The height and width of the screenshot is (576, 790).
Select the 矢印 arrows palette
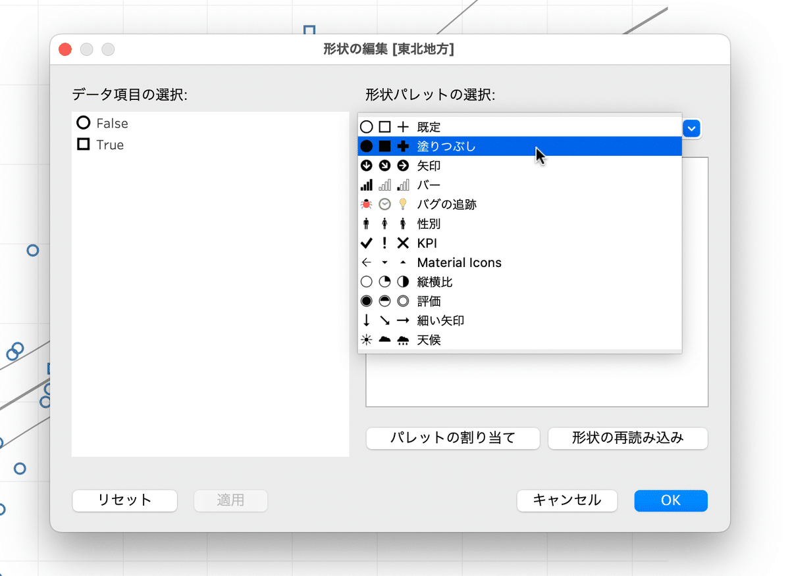(x=519, y=166)
